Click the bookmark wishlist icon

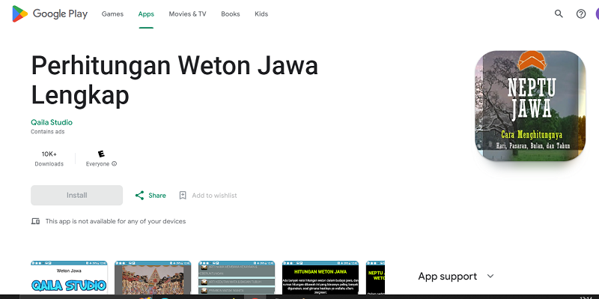click(183, 196)
